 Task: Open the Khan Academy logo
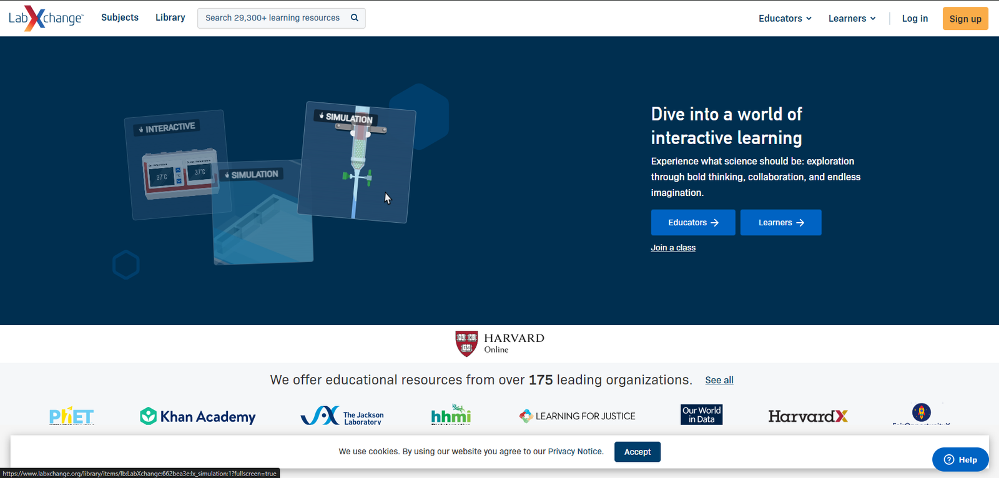point(198,416)
